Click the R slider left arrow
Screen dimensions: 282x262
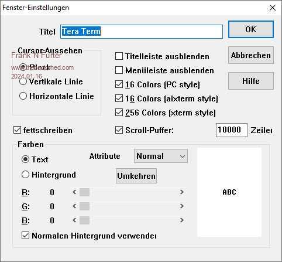[x=74, y=192]
